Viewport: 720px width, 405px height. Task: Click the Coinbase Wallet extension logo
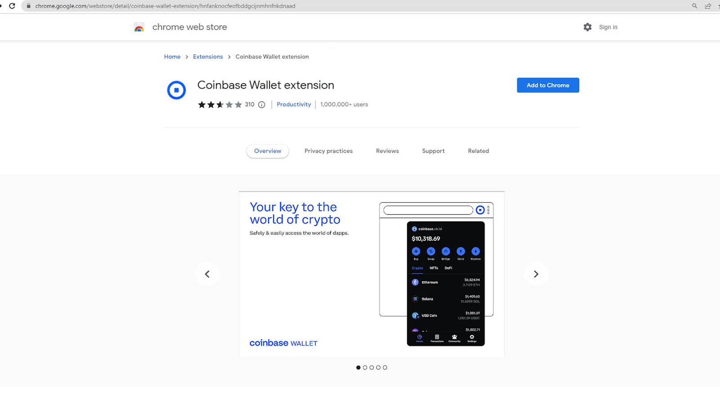coord(176,90)
